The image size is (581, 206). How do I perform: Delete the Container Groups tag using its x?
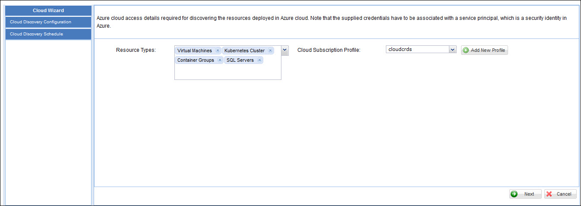click(x=220, y=60)
